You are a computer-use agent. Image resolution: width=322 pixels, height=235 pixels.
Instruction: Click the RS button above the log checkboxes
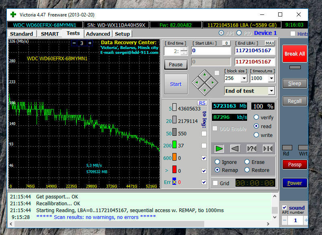pyautogui.click(x=202, y=103)
